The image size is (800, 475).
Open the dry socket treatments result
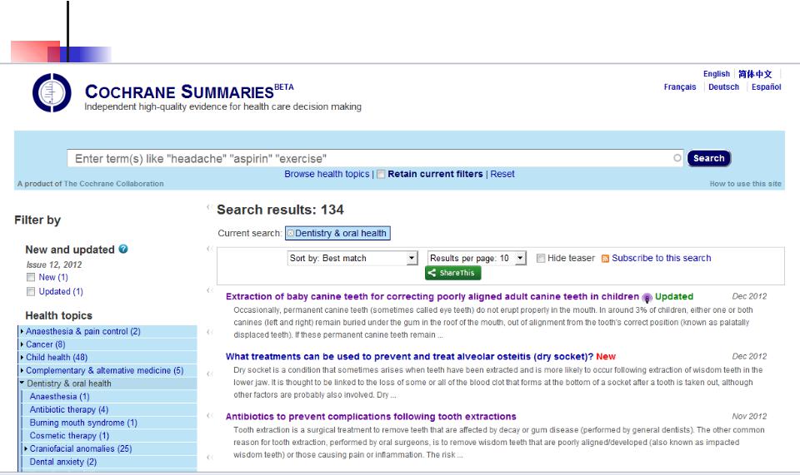click(410, 356)
